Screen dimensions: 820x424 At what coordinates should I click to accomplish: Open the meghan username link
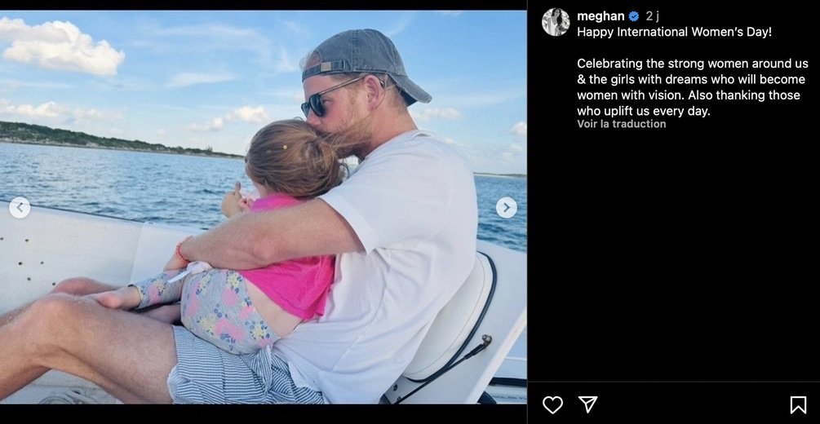[x=601, y=16]
